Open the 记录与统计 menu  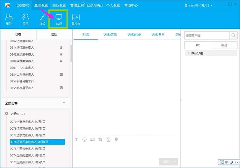point(95,5)
